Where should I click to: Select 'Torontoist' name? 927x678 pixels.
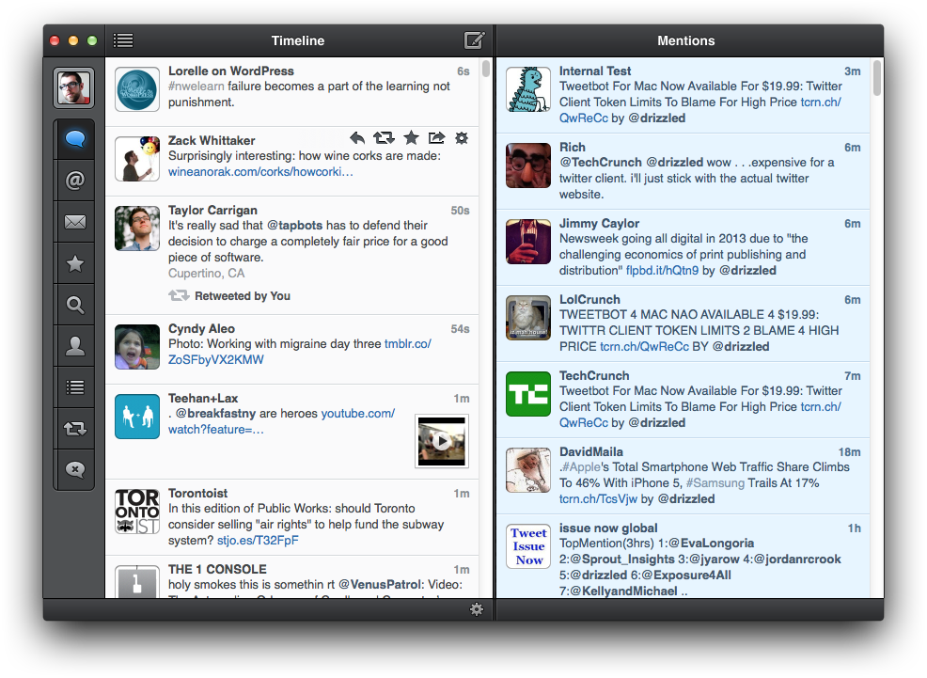pyautogui.click(x=197, y=494)
